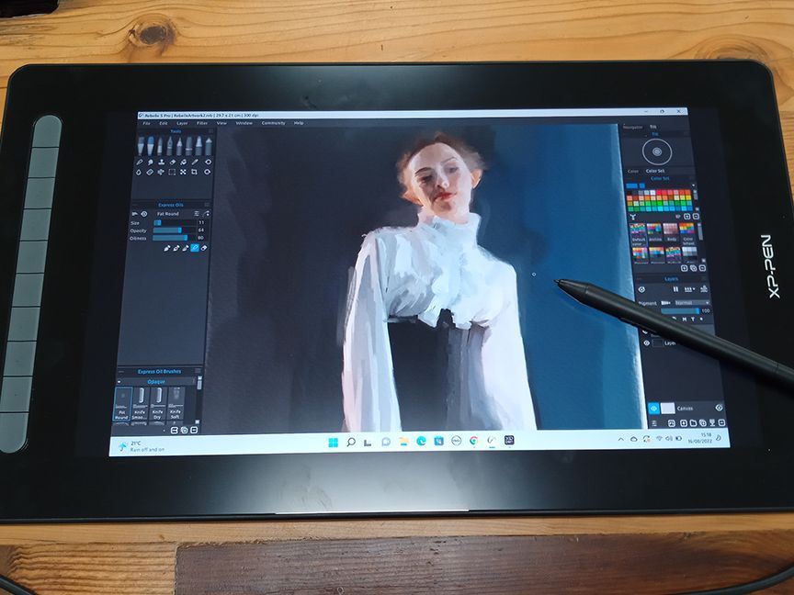This screenshot has height=595, width=794.
Task: Launch Google Chrome from the taskbar
Action: [473, 441]
